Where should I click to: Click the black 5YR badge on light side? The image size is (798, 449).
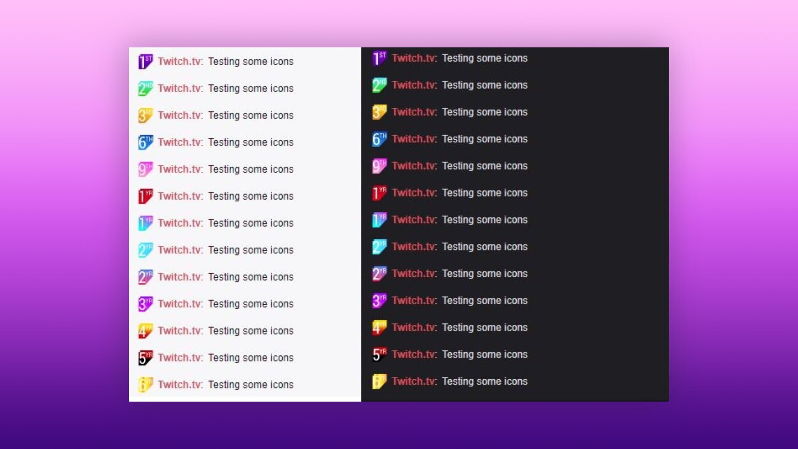point(145,358)
